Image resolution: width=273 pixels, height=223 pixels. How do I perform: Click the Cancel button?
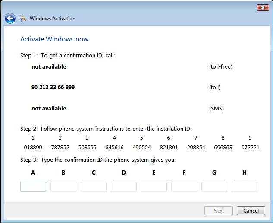point(251,211)
